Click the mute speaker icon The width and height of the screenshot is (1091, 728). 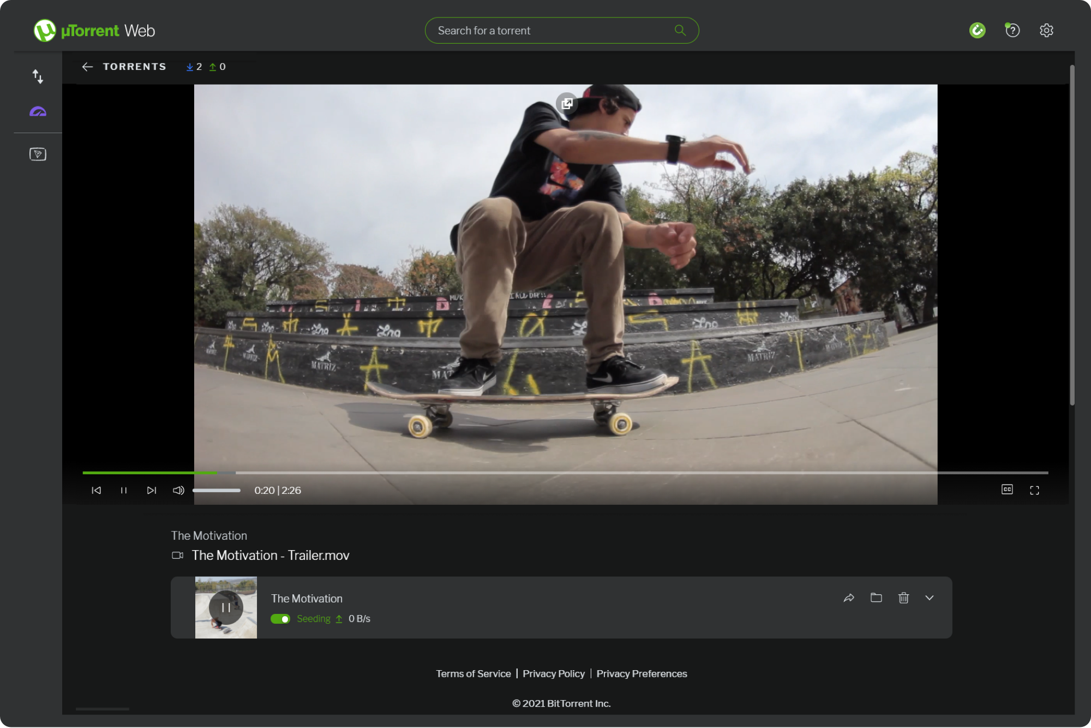[x=178, y=490]
